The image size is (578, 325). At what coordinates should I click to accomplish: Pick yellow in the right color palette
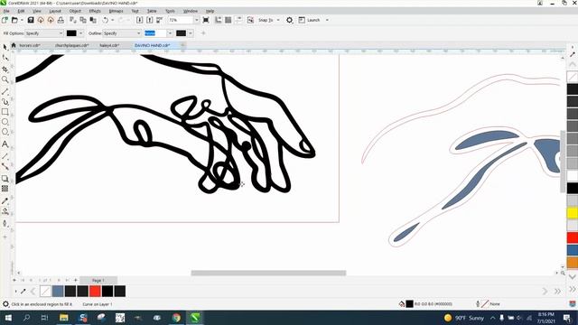click(x=572, y=213)
